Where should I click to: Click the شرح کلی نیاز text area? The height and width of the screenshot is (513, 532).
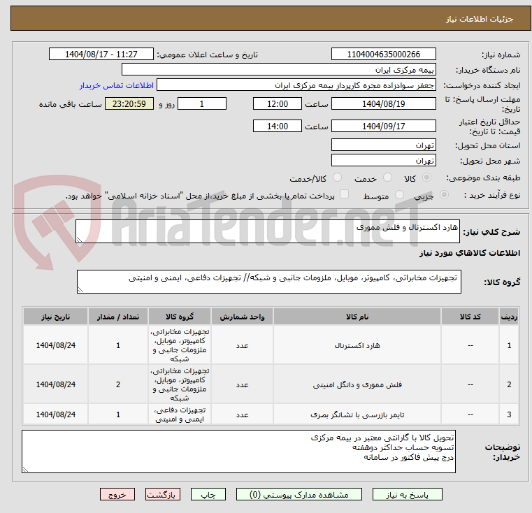[x=268, y=231]
